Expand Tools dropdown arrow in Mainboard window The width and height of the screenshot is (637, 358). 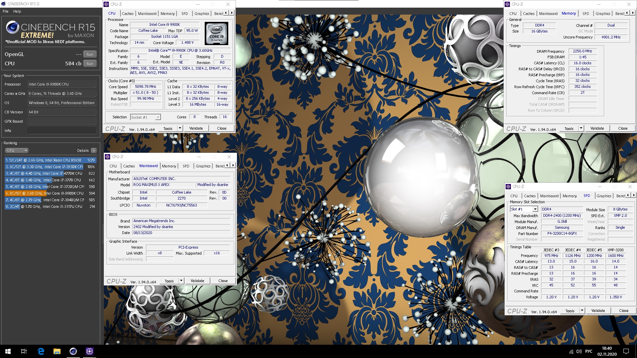tap(181, 281)
